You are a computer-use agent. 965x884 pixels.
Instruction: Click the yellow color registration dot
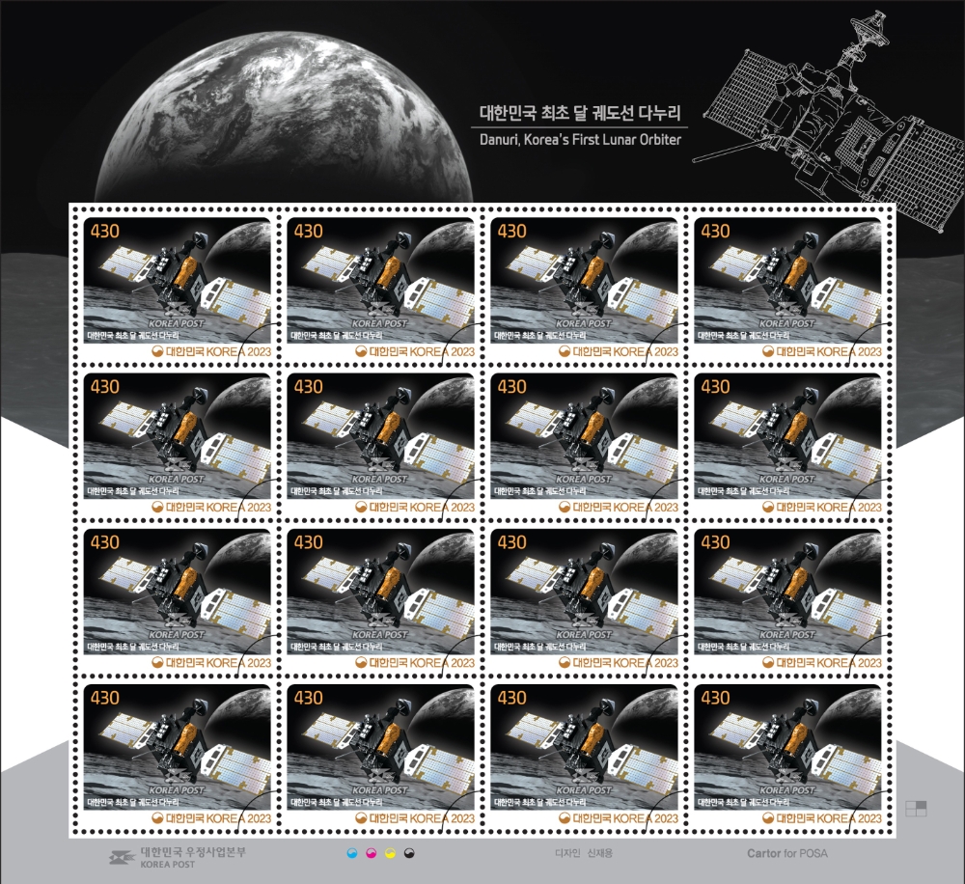tap(390, 853)
